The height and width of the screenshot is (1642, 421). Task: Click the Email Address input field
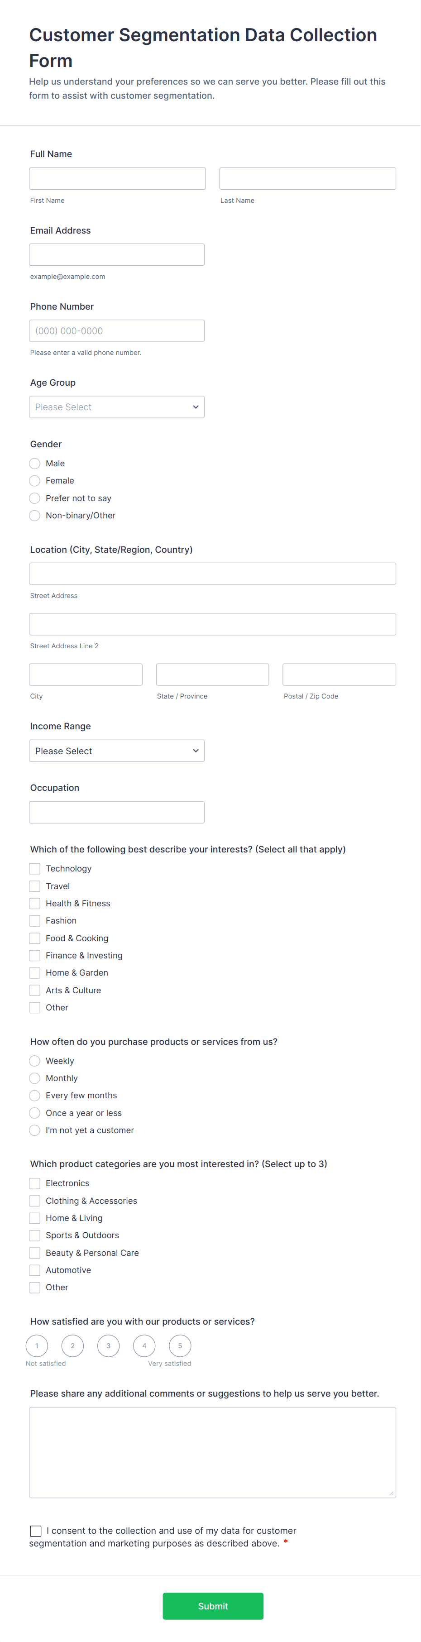(x=116, y=254)
